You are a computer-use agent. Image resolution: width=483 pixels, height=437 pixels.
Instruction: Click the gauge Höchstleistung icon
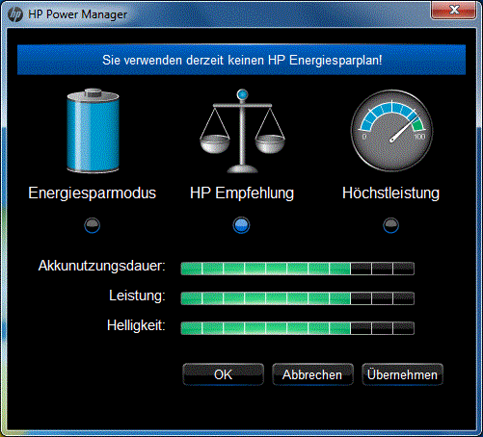391,131
